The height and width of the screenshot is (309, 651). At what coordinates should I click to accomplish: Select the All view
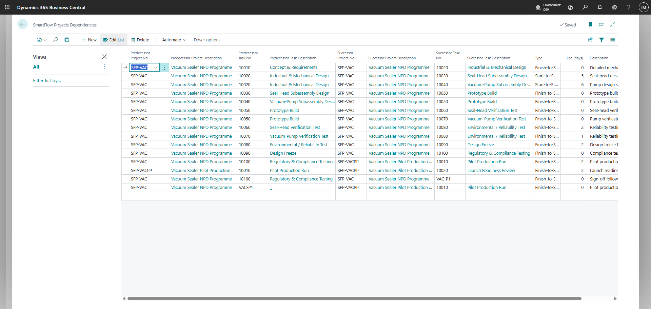click(x=36, y=67)
